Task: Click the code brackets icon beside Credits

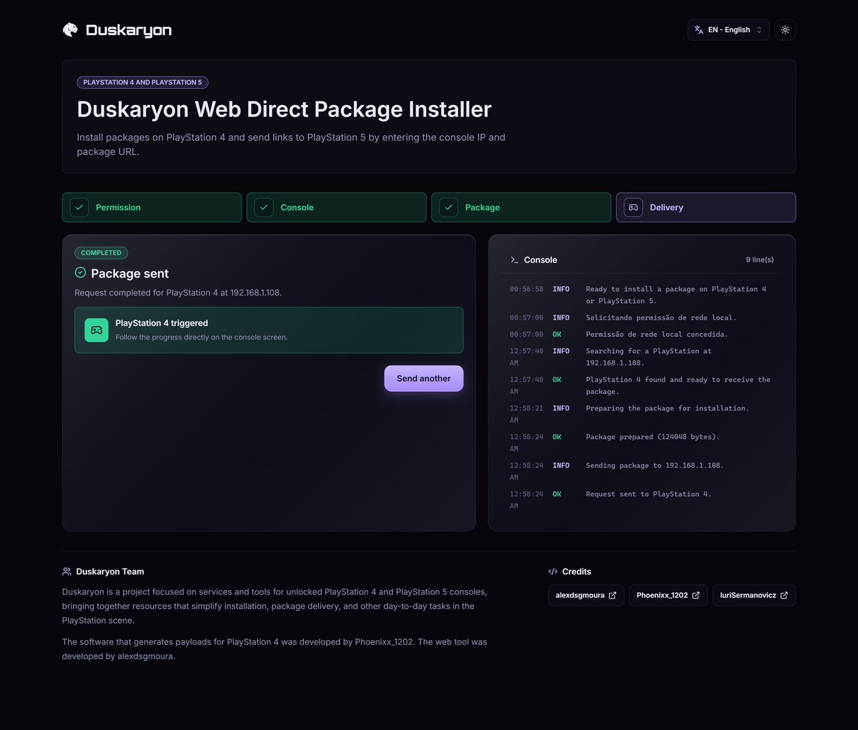Action: point(553,571)
